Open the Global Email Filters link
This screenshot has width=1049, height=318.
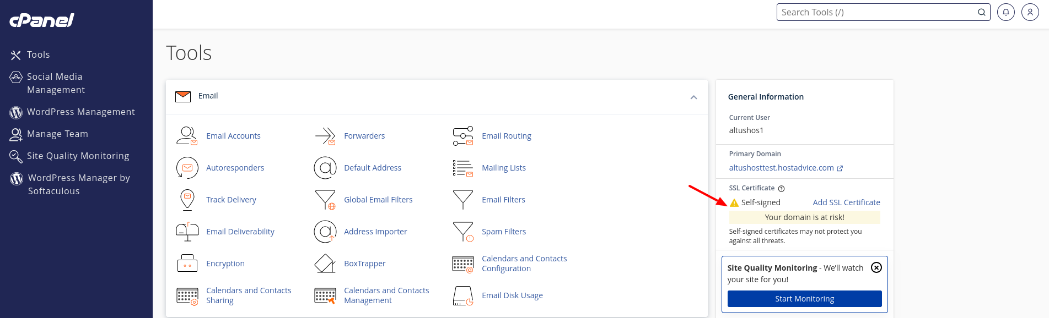click(x=378, y=200)
